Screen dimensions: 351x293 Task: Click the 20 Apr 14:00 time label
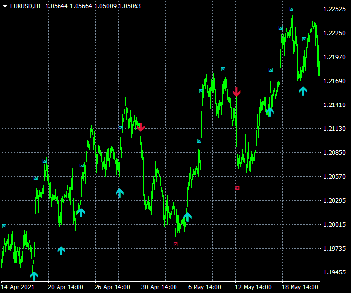(x=66, y=287)
